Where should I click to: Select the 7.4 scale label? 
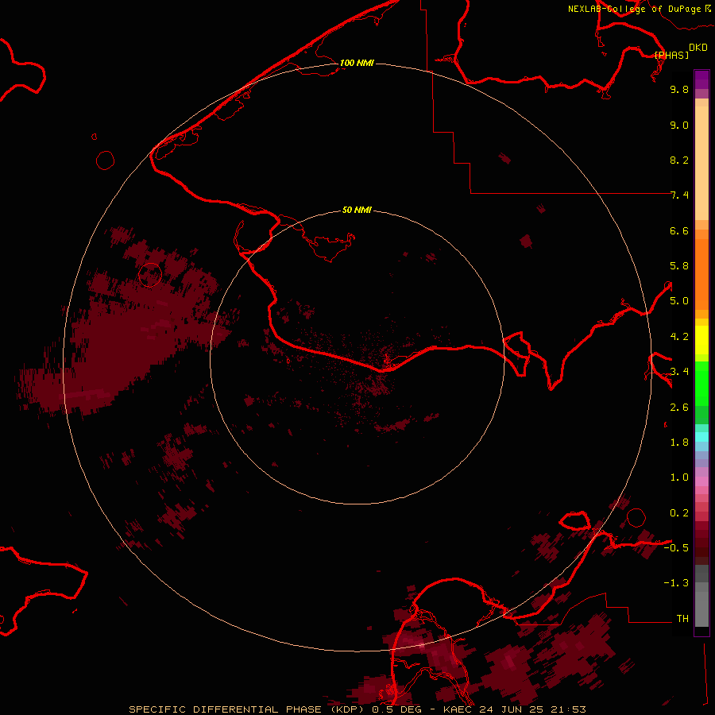(679, 195)
